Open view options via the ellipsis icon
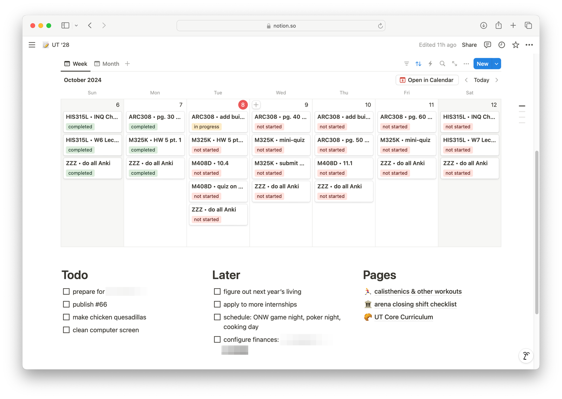The width and height of the screenshot is (562, 399). point(466,64)
